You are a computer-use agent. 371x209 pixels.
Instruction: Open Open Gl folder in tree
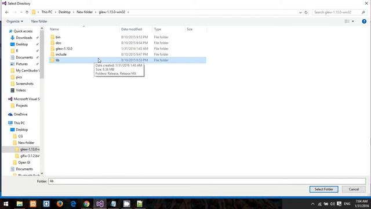click(24, 163)
